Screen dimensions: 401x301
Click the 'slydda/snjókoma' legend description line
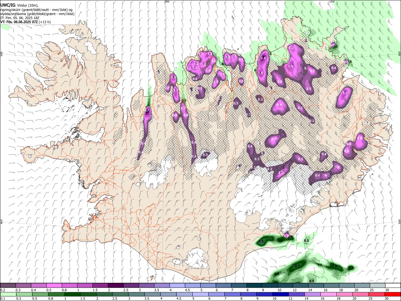pos(38,14)
